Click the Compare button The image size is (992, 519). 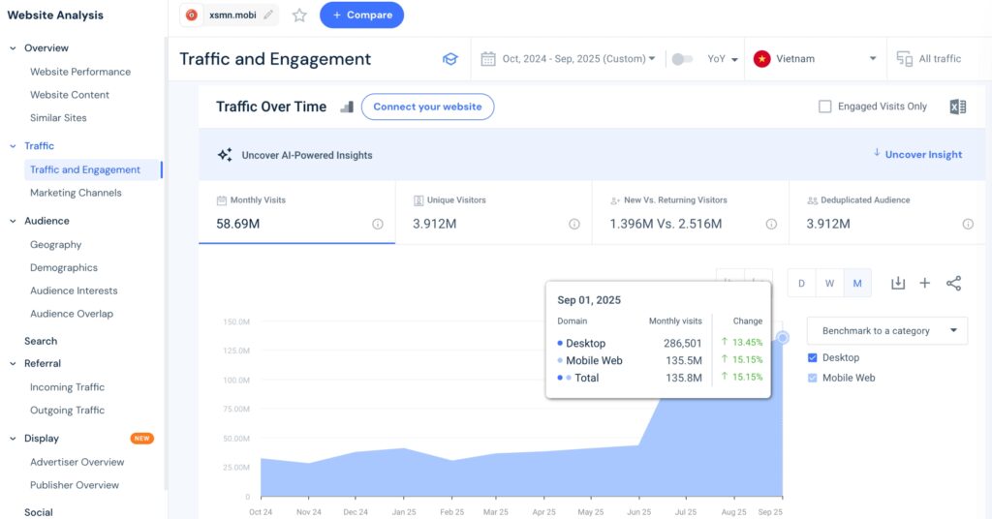[x=361, y=15]
